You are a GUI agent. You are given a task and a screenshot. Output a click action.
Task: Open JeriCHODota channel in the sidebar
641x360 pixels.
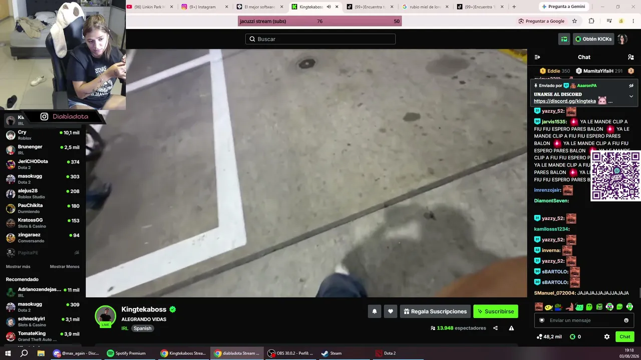[x=43, y=164]
